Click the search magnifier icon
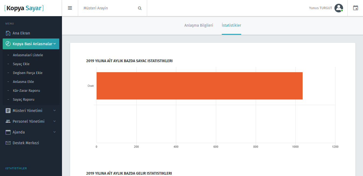The image size is (363, 176). pos(140,8)
